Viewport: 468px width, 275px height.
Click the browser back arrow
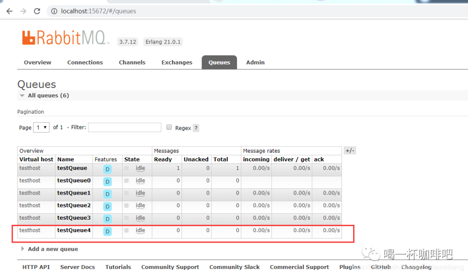coord(10,11)
